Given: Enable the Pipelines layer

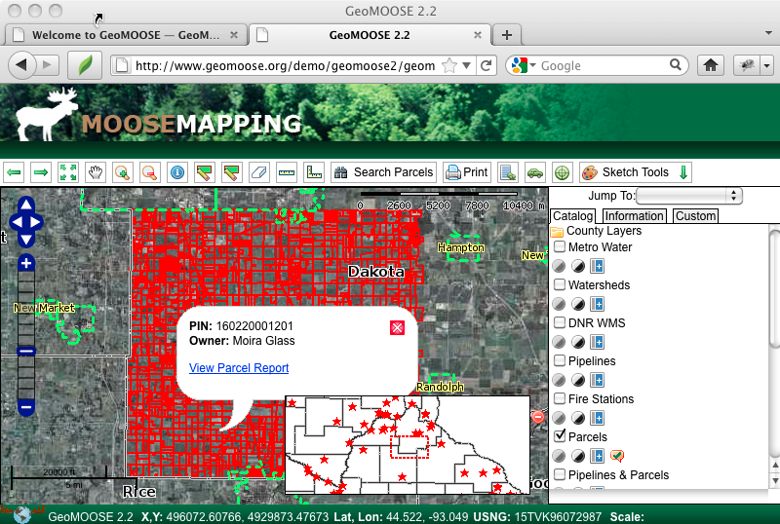Looking at the screenshot, I should tap(560, 360).
